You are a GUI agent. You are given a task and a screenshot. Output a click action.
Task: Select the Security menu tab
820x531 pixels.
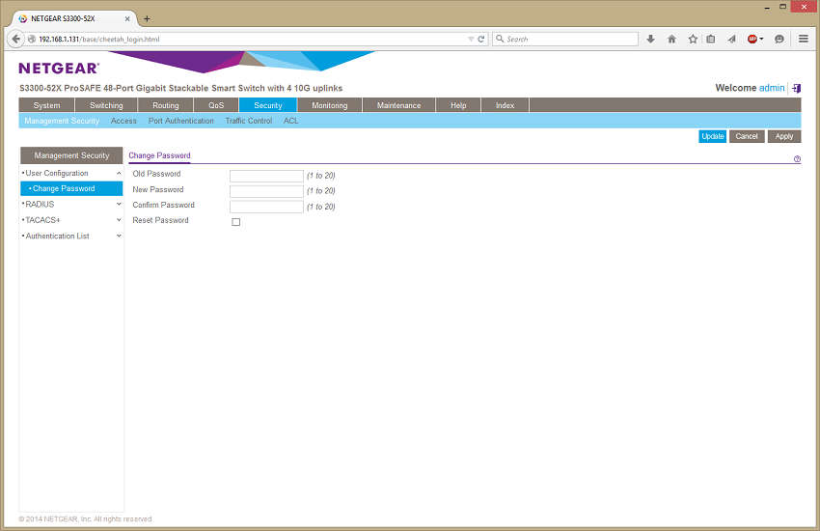[268, 105]
